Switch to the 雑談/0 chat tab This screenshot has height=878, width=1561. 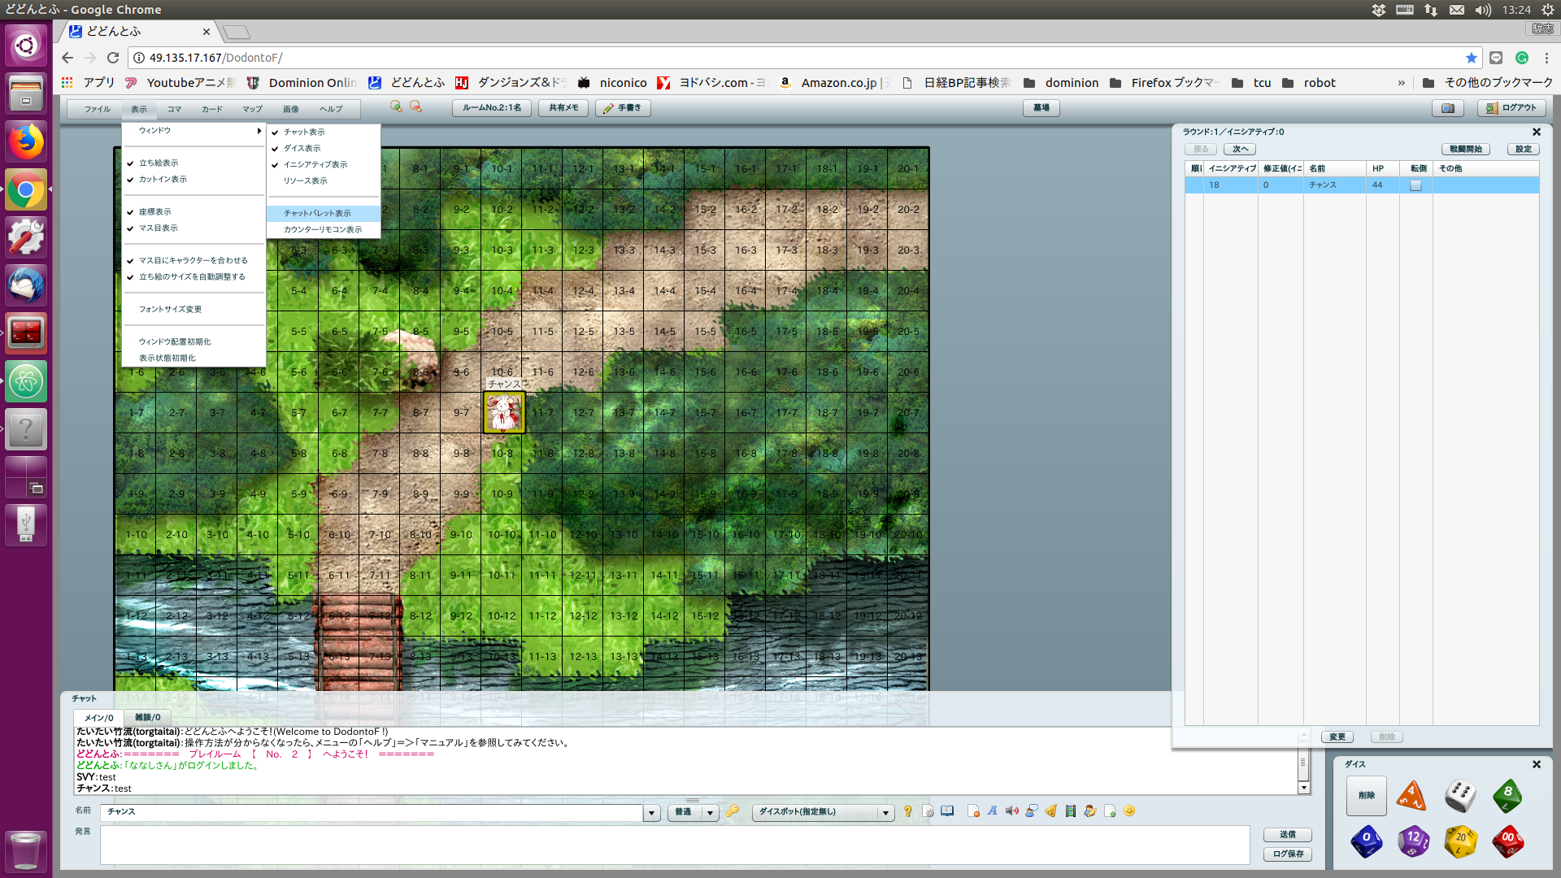click(x=147, y=718)
